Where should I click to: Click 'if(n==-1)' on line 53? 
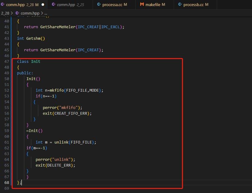tap(46, 96)
